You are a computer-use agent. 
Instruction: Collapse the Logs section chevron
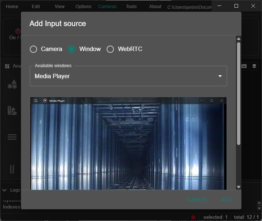(4, 190)
